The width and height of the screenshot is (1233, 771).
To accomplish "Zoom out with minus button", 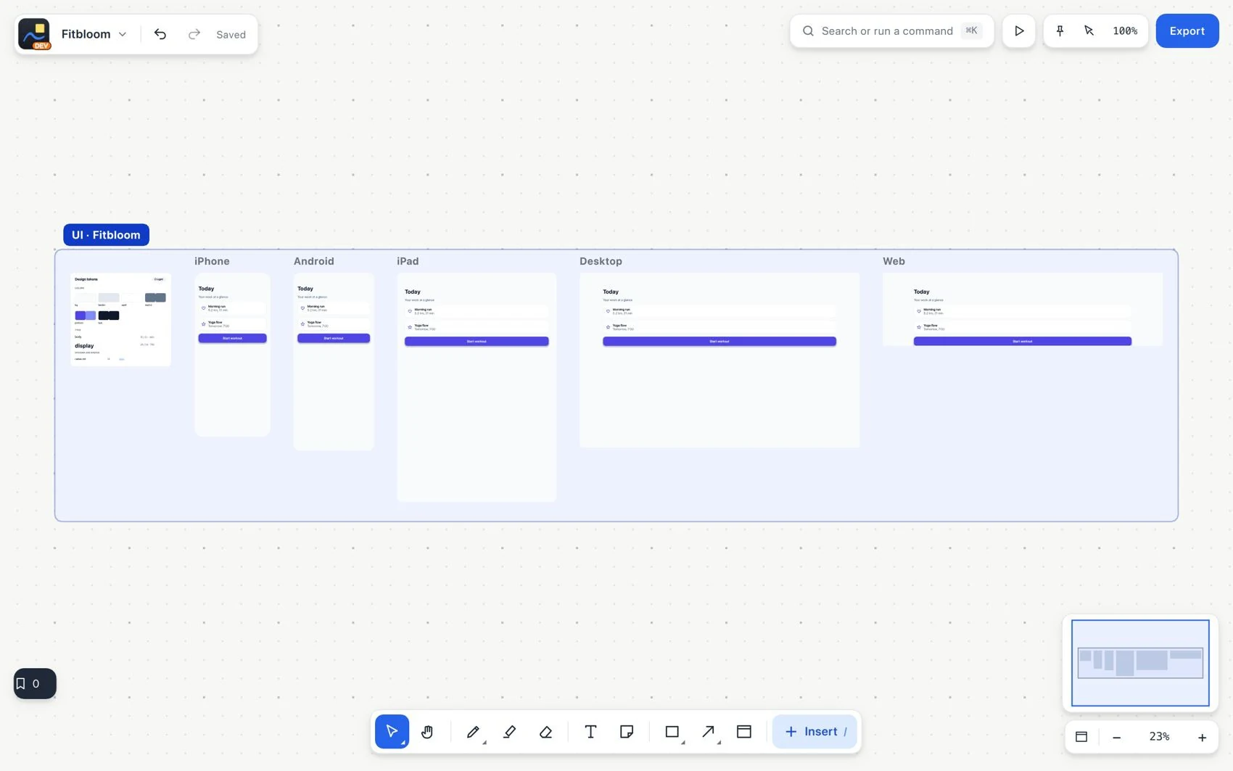I will 1116,737.
